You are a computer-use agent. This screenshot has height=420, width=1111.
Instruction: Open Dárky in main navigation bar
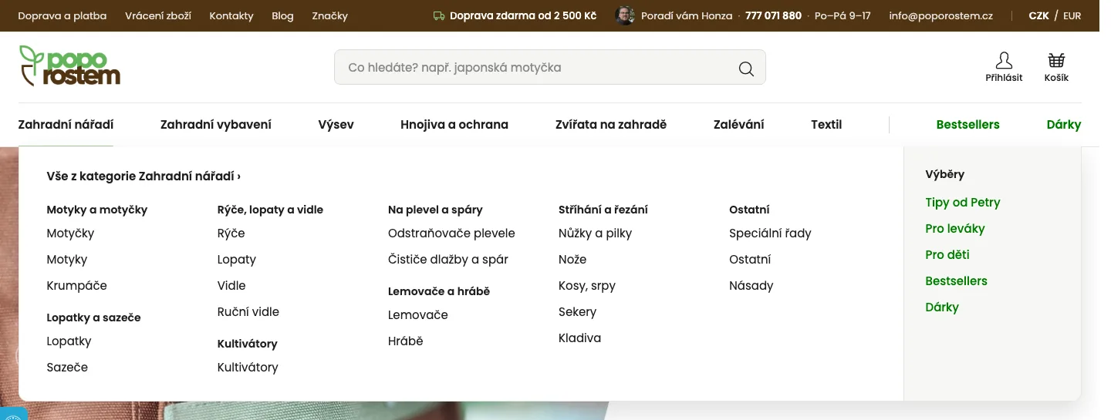(x=1064, y=124)
